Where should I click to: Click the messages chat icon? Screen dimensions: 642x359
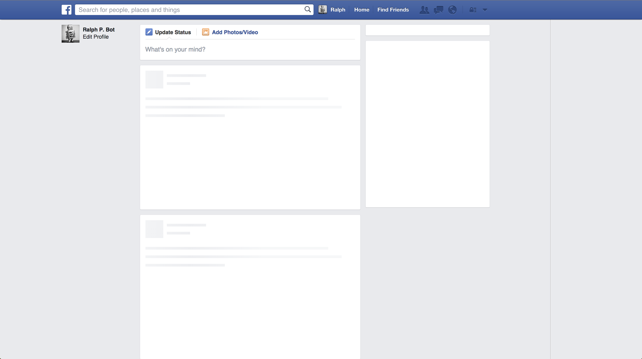(438, 10)
